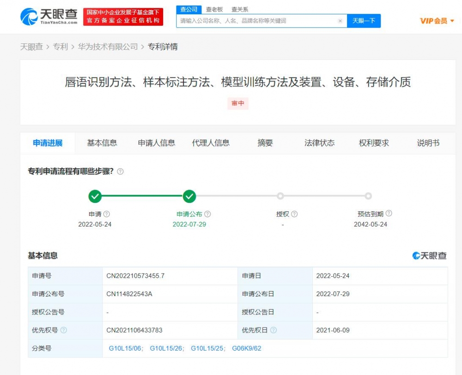The height and width of the screenshot is (375, 462).
Task: Click the help icon next to 预估到期
Action: pos(389,214)
